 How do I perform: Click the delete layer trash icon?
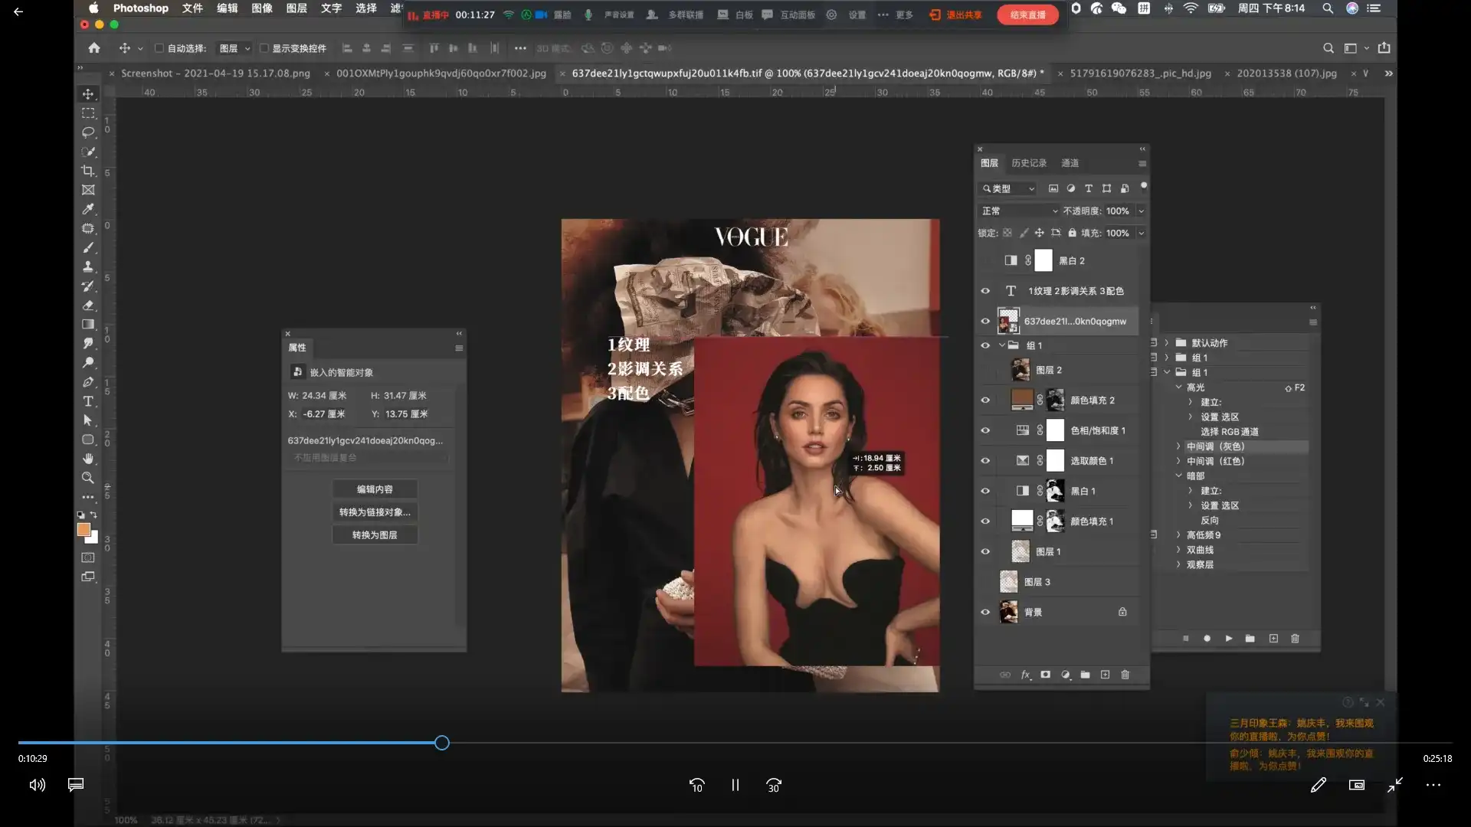(x=1125, y=675)
